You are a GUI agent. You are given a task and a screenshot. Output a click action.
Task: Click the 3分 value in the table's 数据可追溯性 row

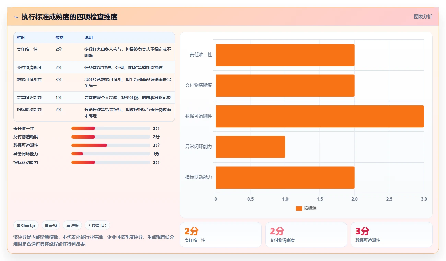59,79
